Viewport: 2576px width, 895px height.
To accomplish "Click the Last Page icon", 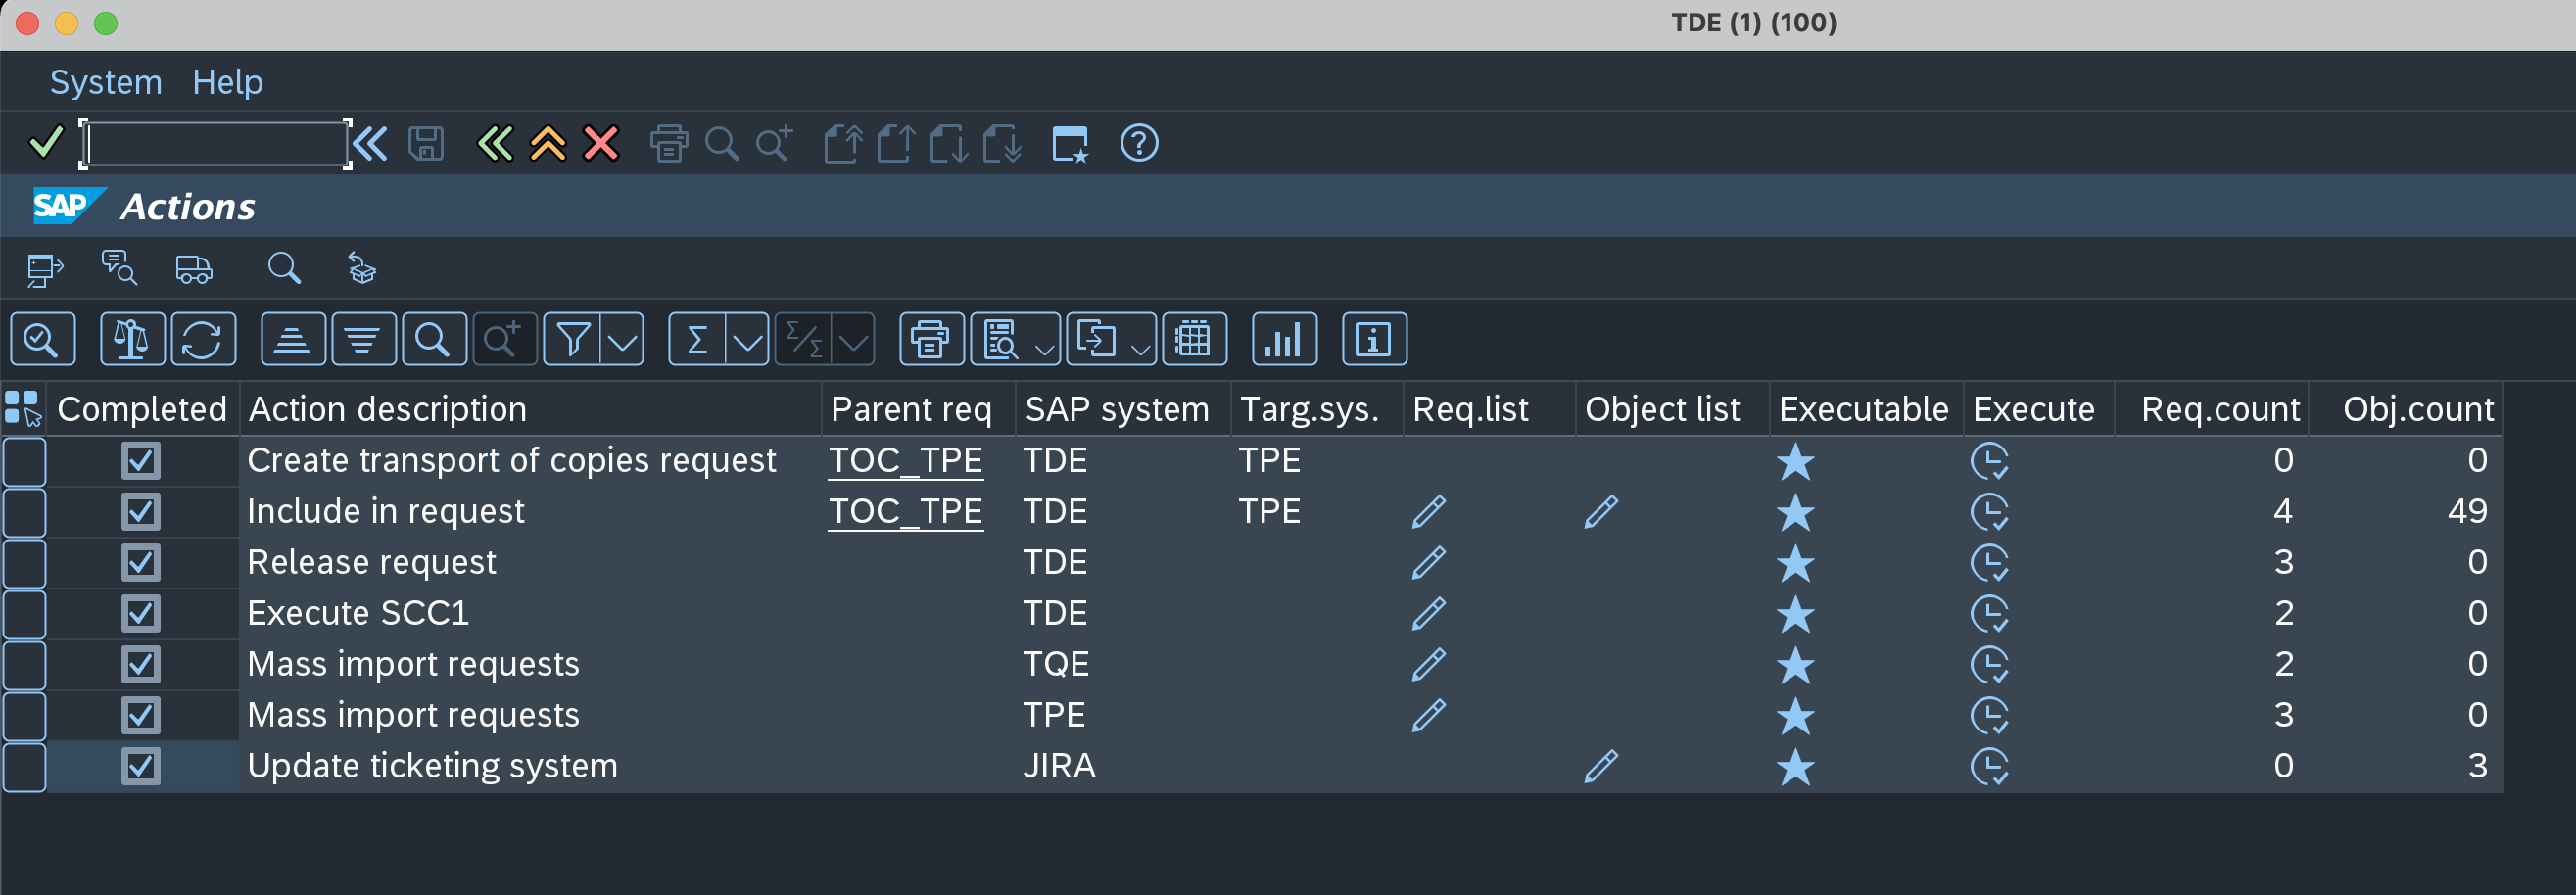I will pos(1002,143).
